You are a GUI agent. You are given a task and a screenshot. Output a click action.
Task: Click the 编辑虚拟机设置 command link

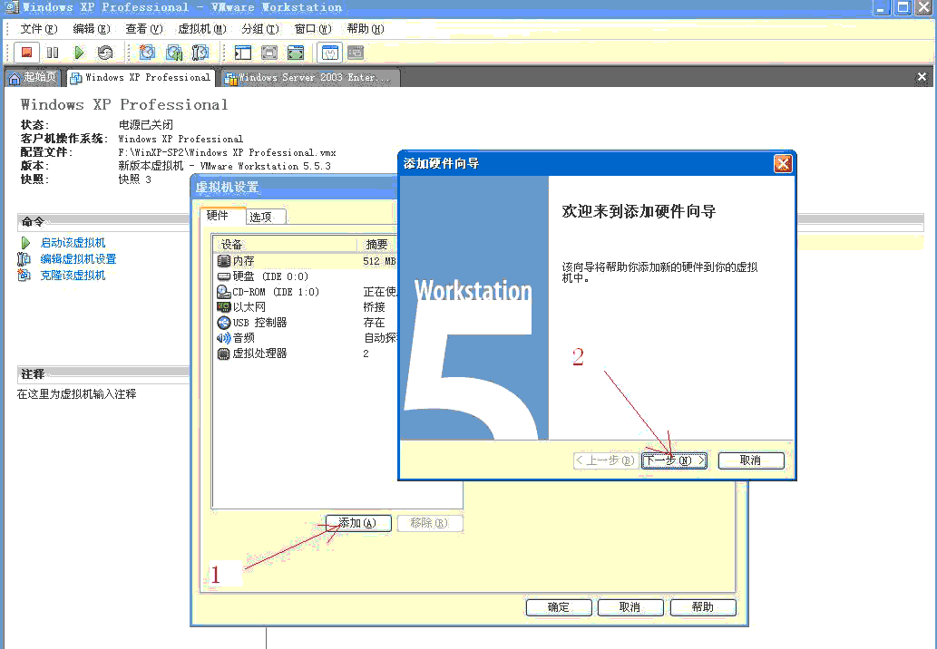coord(78,259)
